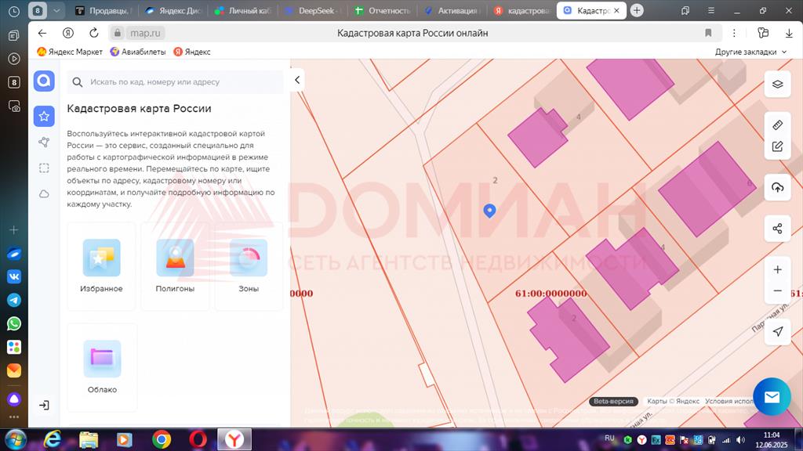
Task: Click the login arrow icon in sidebar
Action: pyautogui.click(x=44, y=405)
